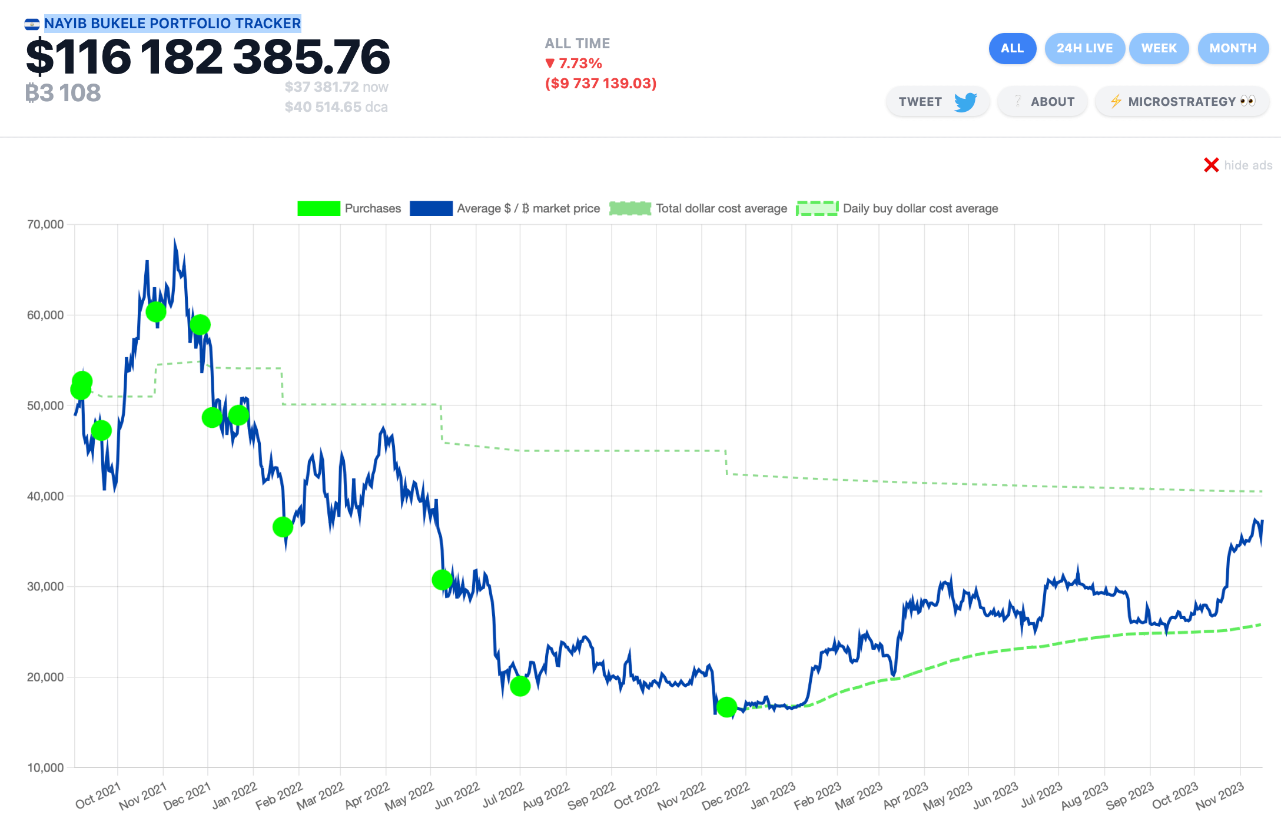Click the red X hide ads icon
The height and width of the screenshot is (831, 1281).
1211,165
